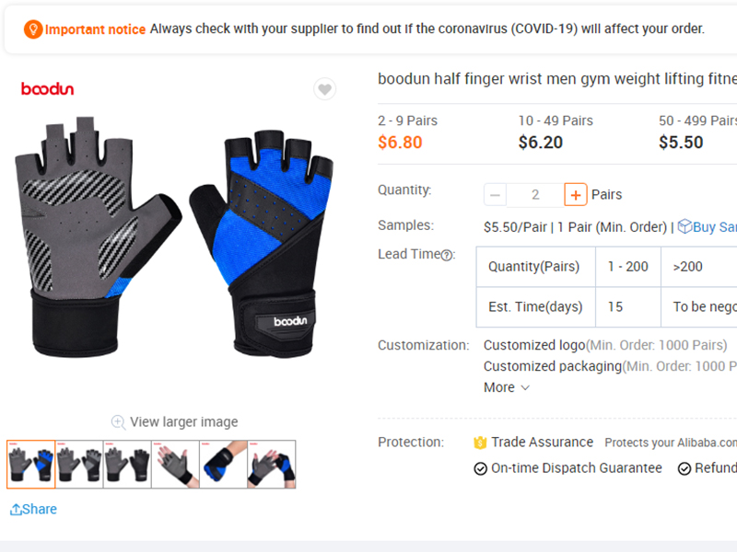
Task: Click the boodun brand logo
Action: click(x=48, y=88)
